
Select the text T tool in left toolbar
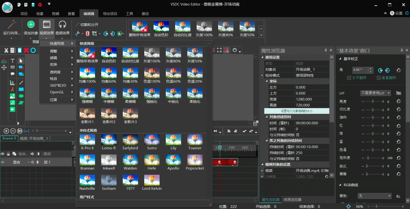tap(12, 61)
